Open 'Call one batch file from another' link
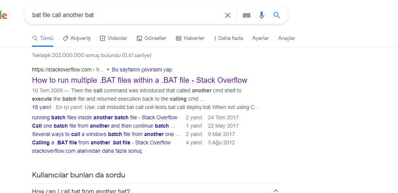 pyautogui.click(x=104, y=126)
